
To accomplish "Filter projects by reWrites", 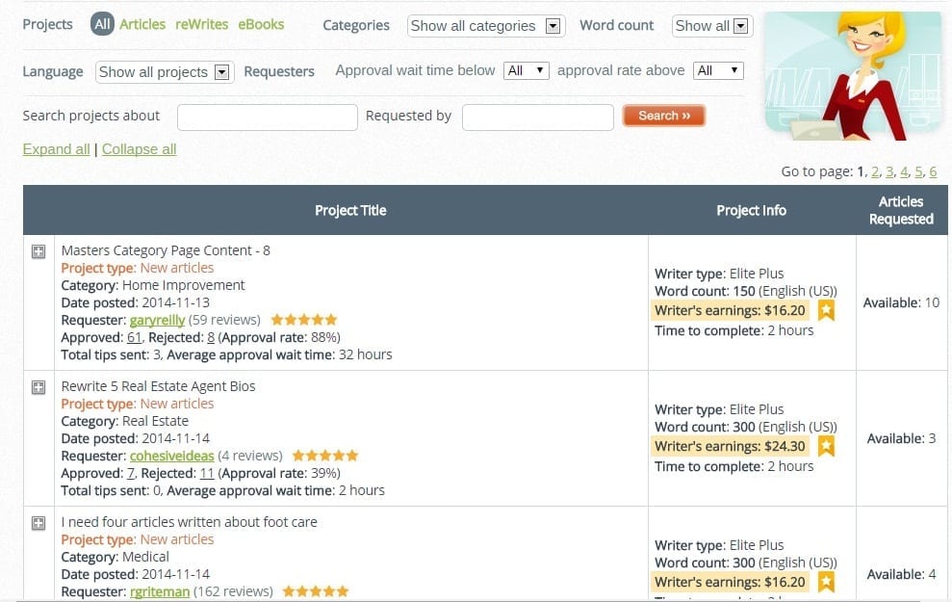I will [x=201, y=24].
